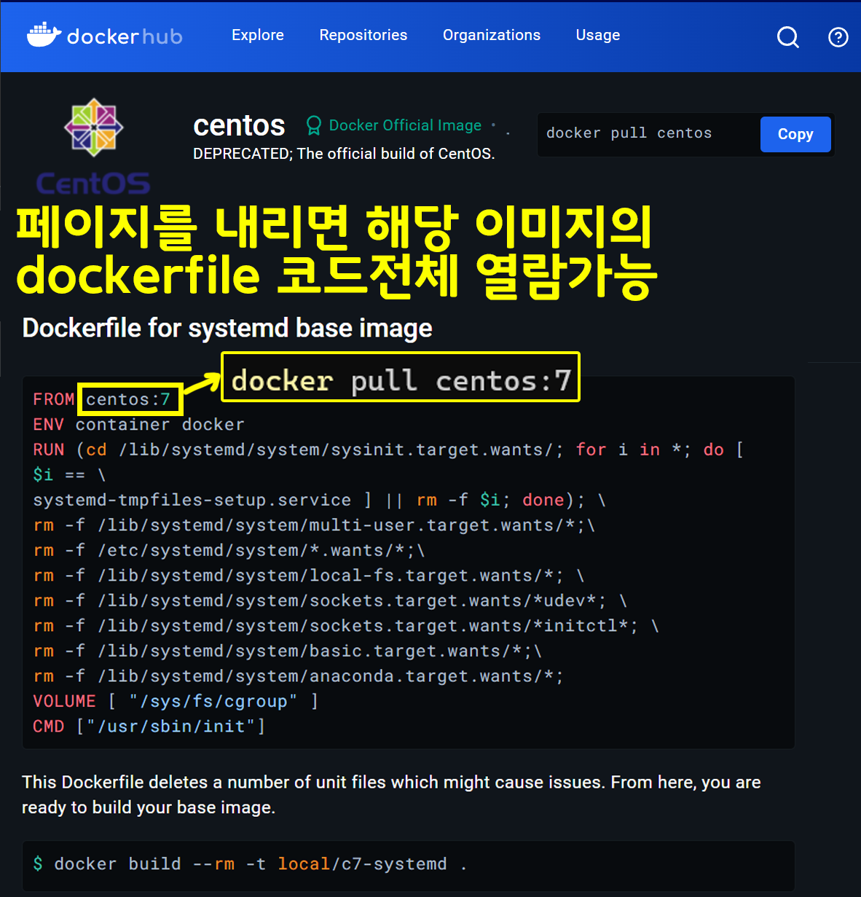861x897 pixels.
Task: Follow the Docker Official Image link
Action: (x=405, y=125)
